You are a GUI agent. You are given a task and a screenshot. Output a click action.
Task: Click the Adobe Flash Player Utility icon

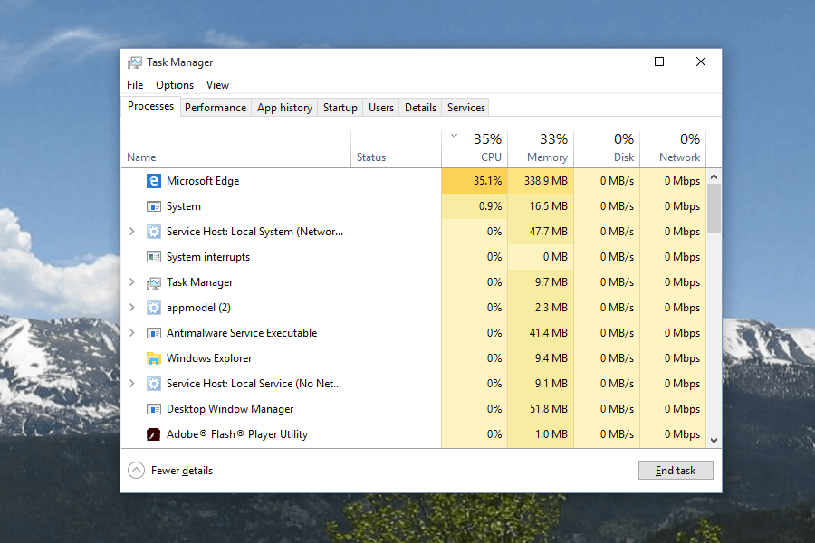point(153,433)
